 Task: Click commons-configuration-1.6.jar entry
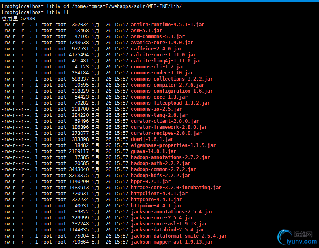click(x=172, y=91)
